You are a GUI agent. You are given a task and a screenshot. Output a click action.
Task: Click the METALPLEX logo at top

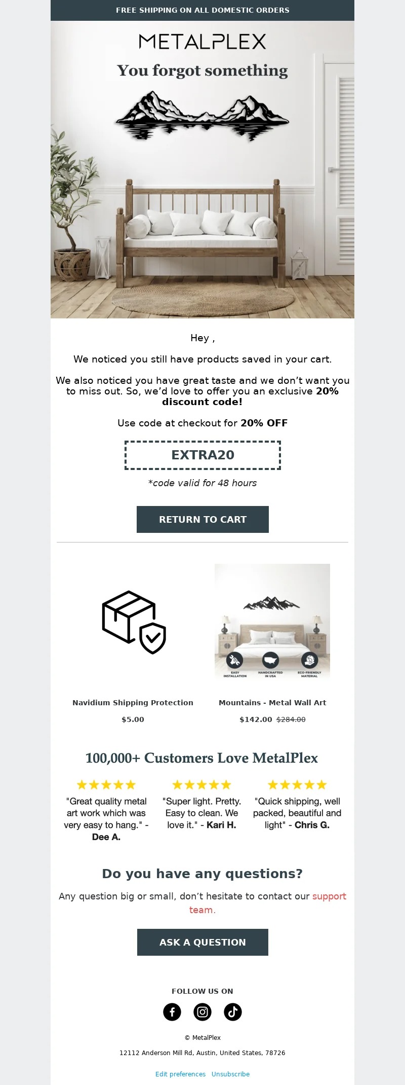coord(202,42)
